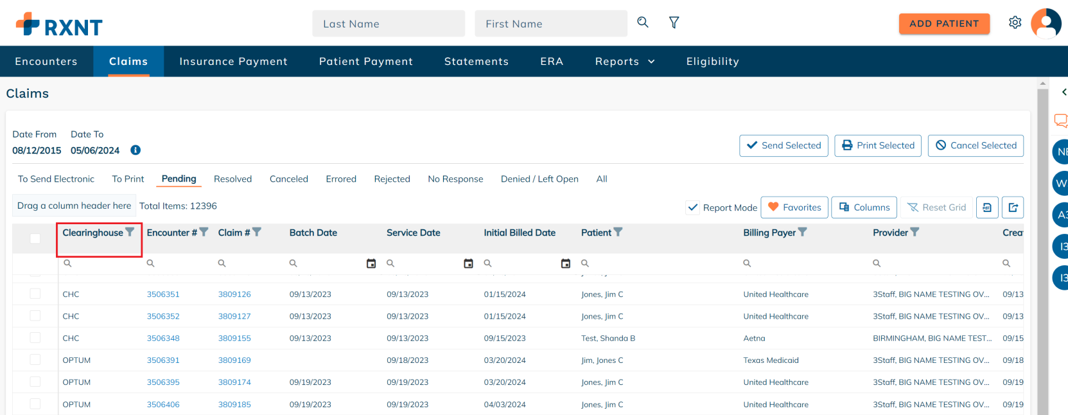The width and height of the screenshot is (1068, 415).
Task: Open Batch Date calendar picker
Action: (371, 263)
